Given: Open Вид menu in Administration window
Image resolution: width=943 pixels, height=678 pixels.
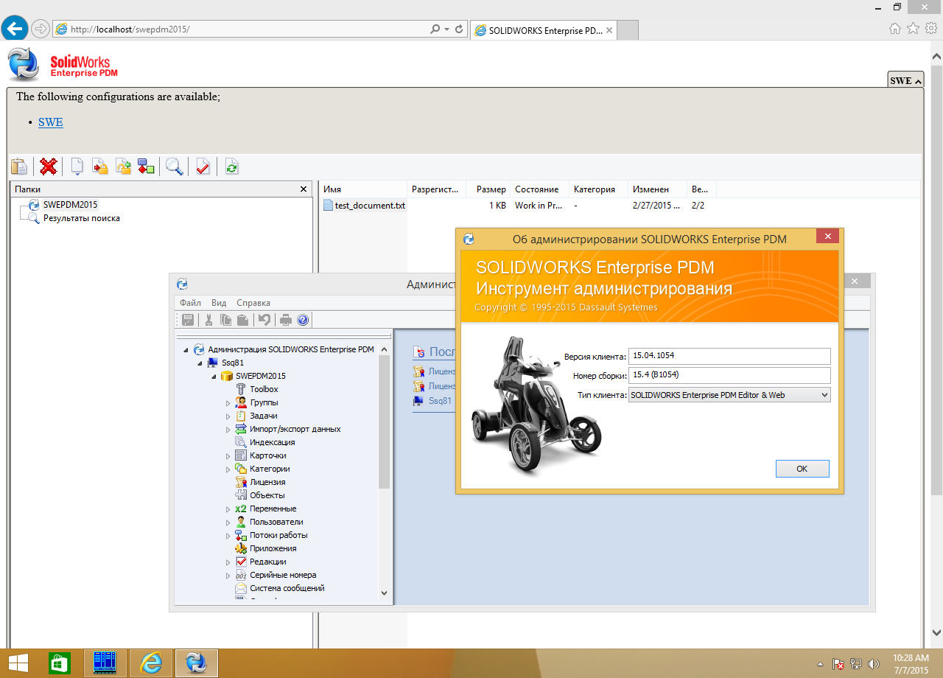Looking at the screenshot, I should [x=219, y=303].
